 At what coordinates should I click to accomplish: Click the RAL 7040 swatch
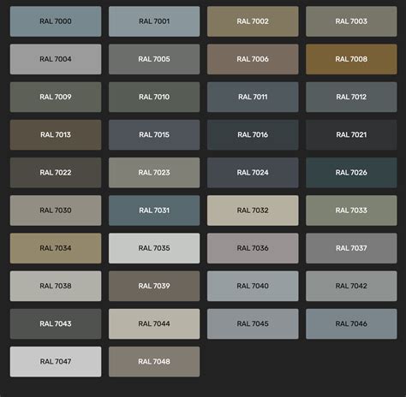pyautogui.click(x=253, y=286)
